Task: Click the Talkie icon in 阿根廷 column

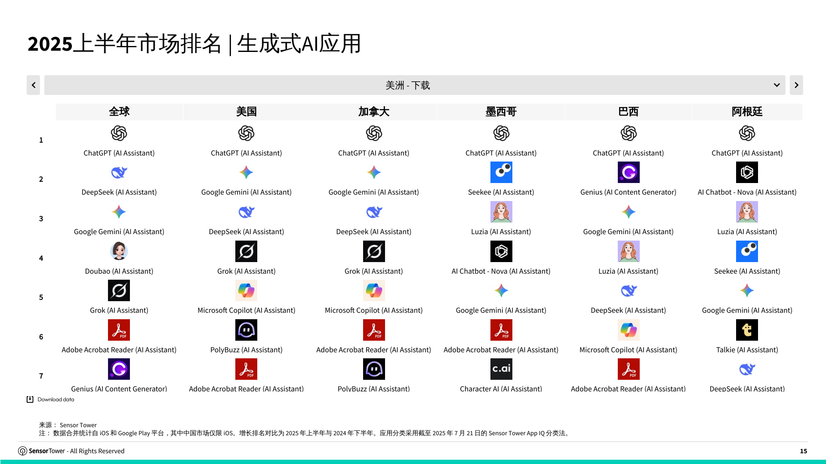Action: click(x=747, y=330)
